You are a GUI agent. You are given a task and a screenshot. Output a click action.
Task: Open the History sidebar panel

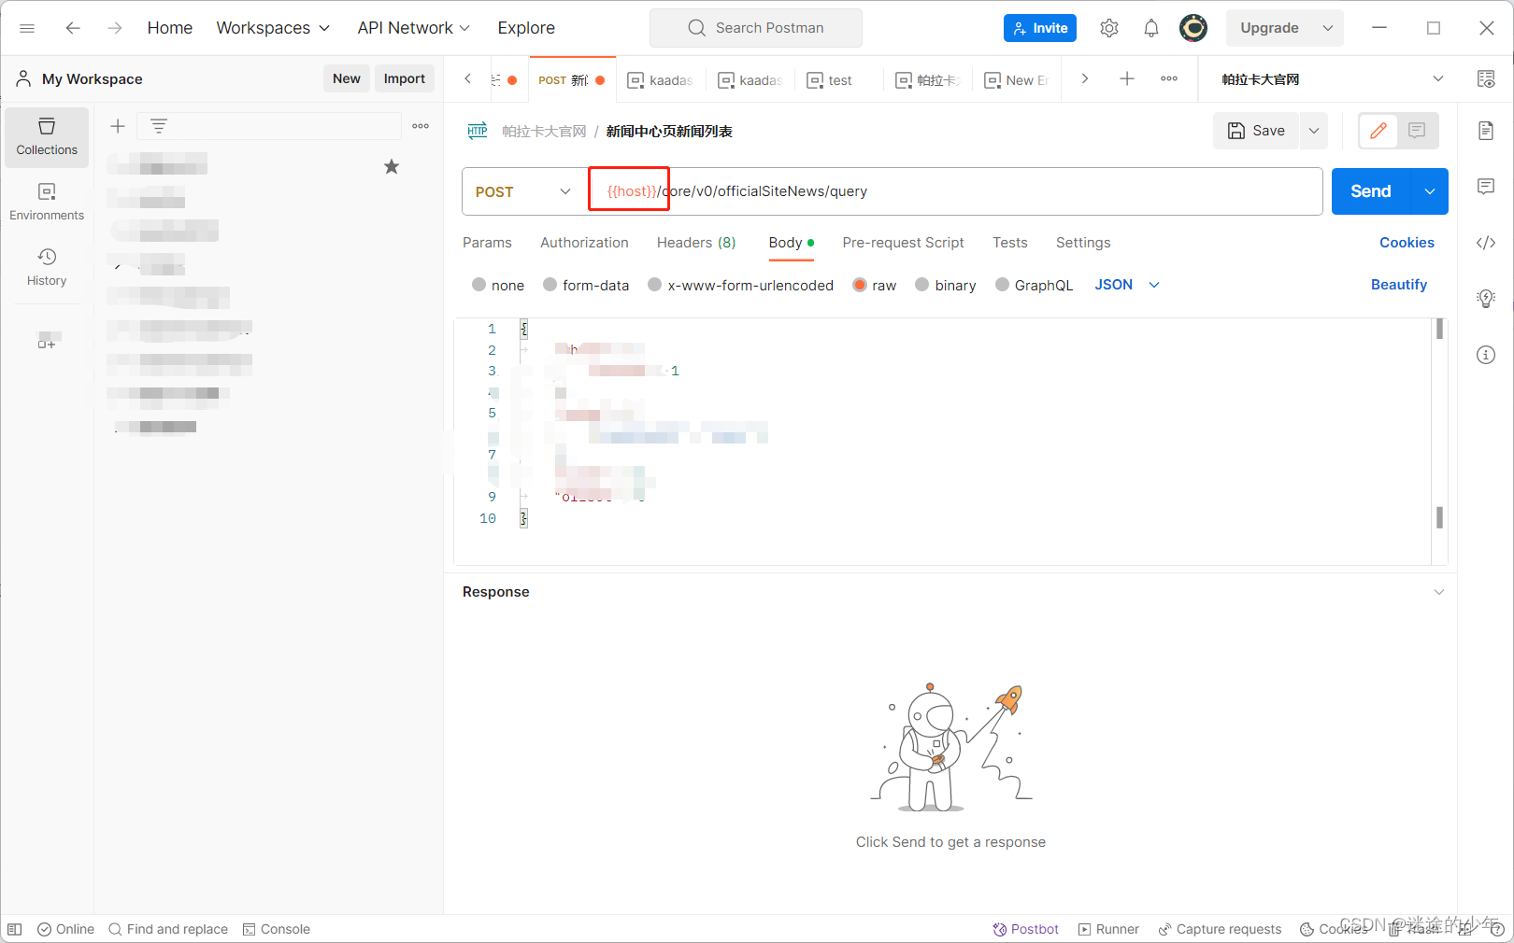click(x=46, y=267)
